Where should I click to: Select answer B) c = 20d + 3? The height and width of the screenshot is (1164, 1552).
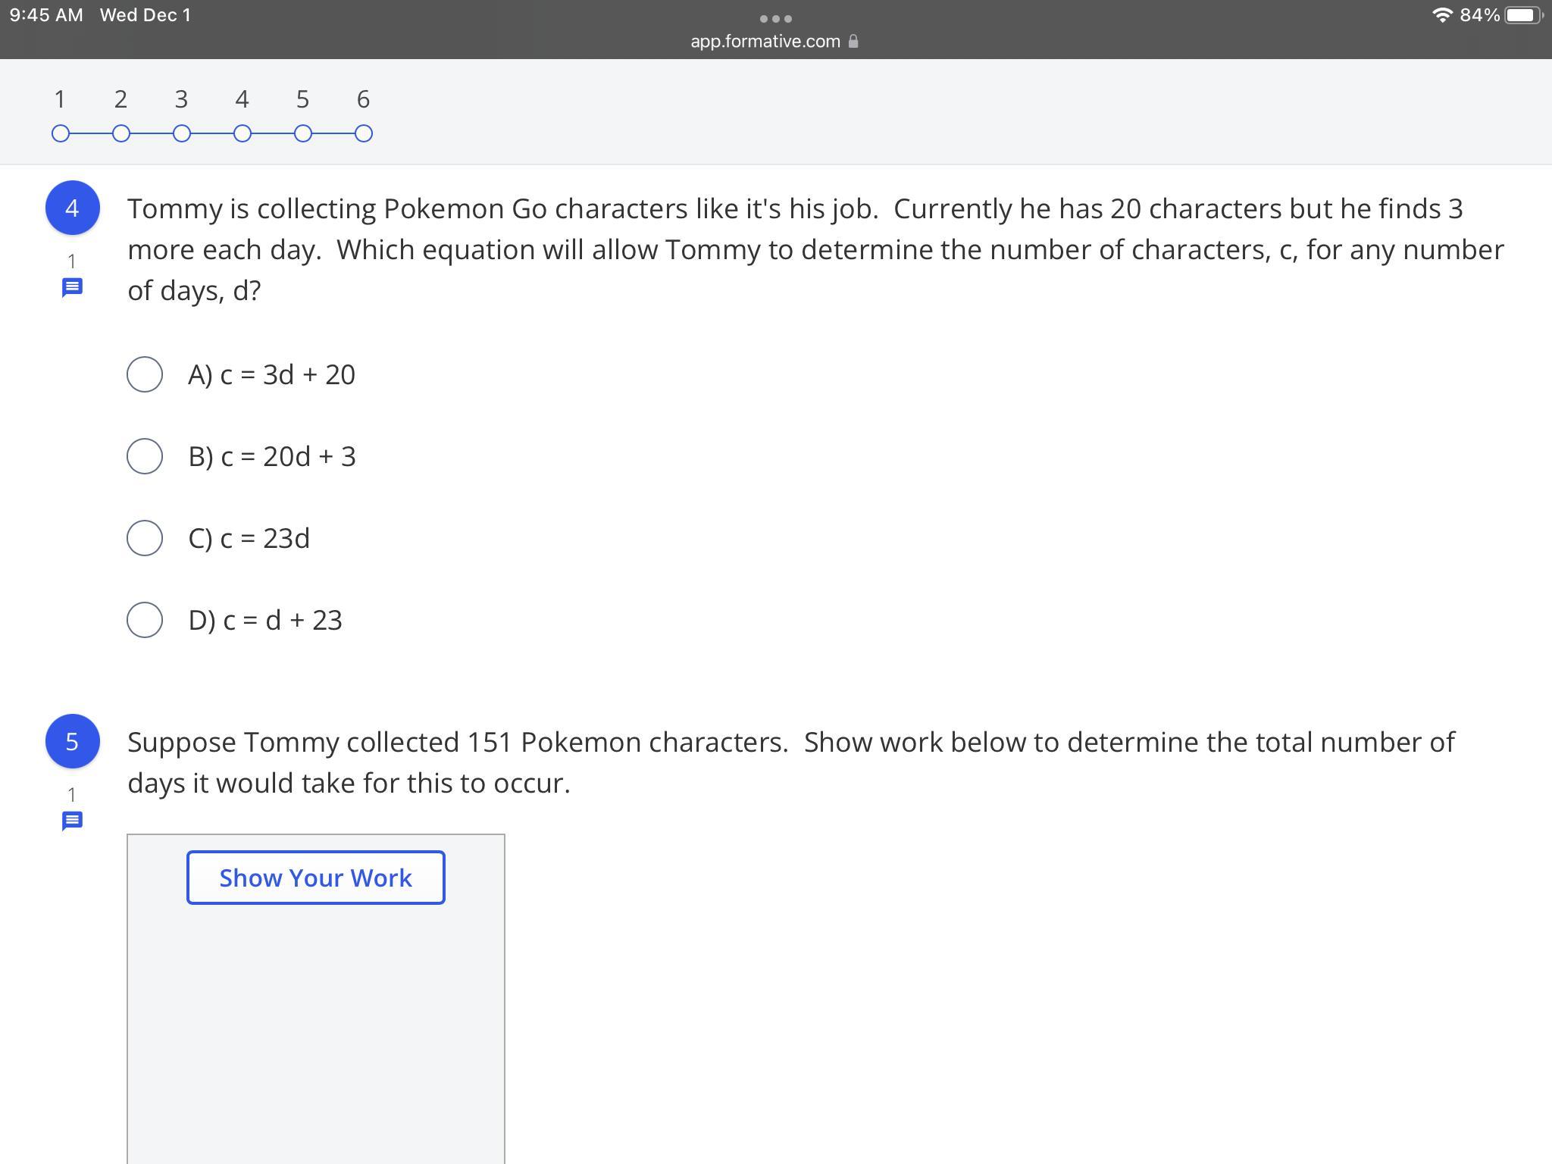145,456
